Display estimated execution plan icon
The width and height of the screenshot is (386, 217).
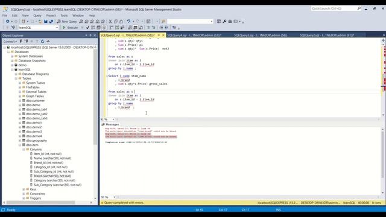[93, 28]
